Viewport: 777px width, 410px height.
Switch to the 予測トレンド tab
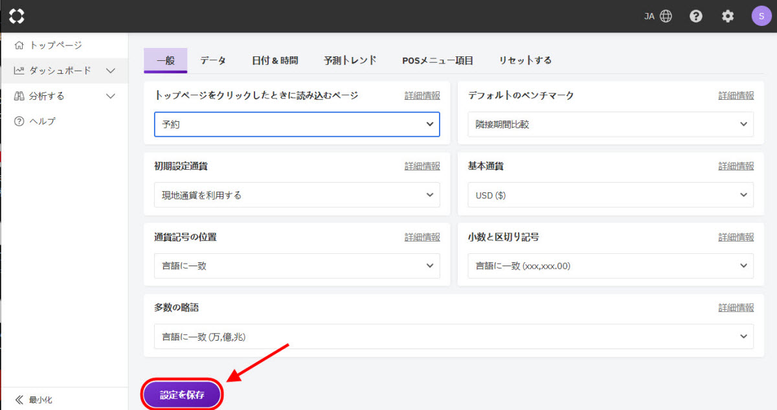350,60
